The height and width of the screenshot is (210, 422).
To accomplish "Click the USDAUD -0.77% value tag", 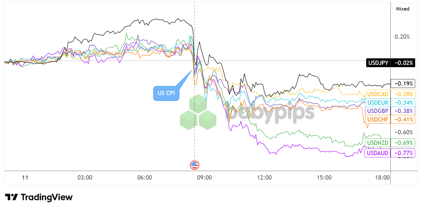I will (x=403, y=153).
